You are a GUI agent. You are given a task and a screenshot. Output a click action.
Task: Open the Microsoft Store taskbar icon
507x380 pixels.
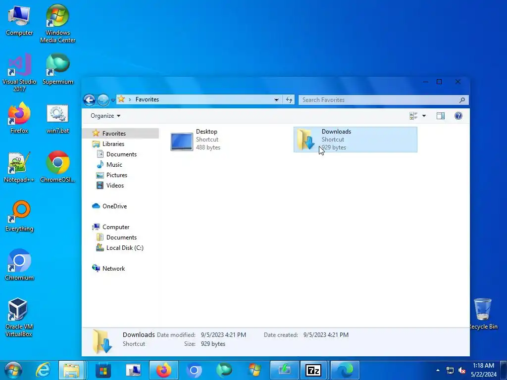coord(103,370)
